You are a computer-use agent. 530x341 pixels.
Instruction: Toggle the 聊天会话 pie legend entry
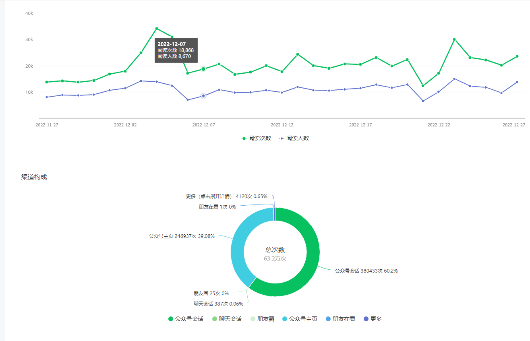227,319
